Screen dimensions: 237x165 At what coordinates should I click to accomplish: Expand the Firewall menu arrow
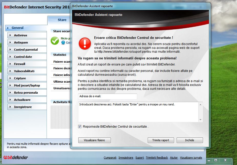[x=10, y=64]
